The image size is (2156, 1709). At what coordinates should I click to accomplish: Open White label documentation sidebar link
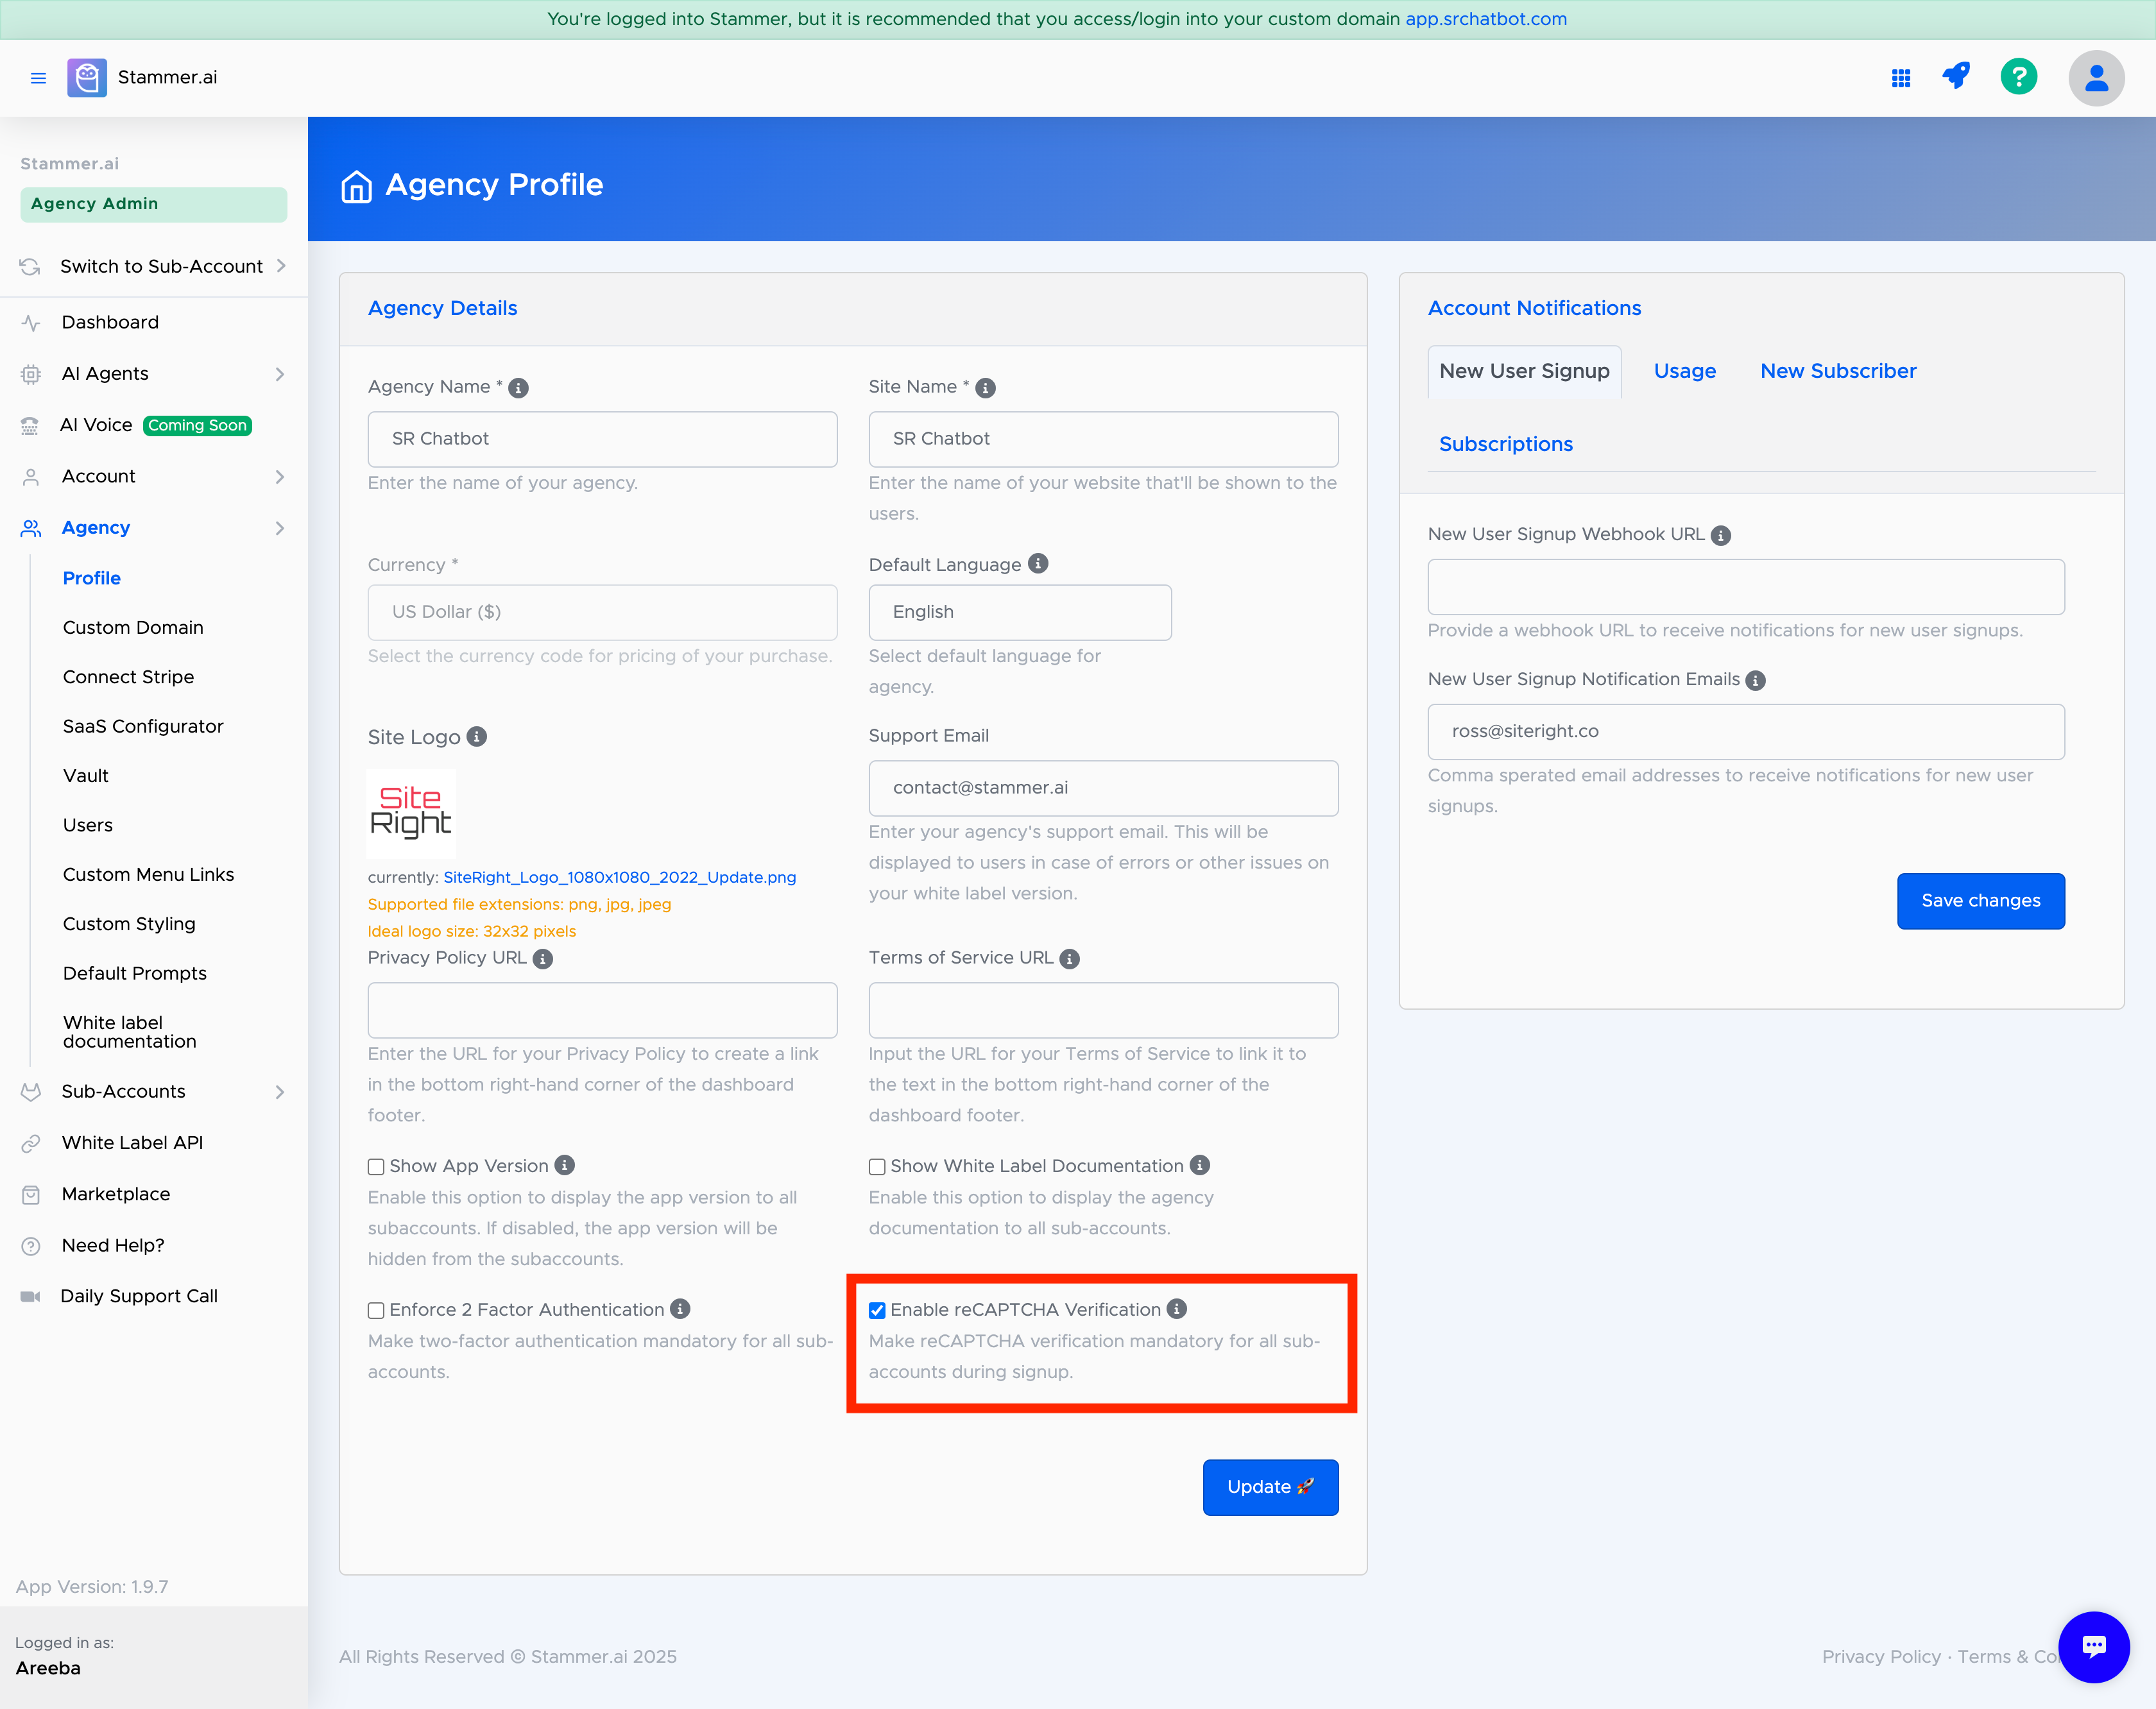click(130, 1032)
